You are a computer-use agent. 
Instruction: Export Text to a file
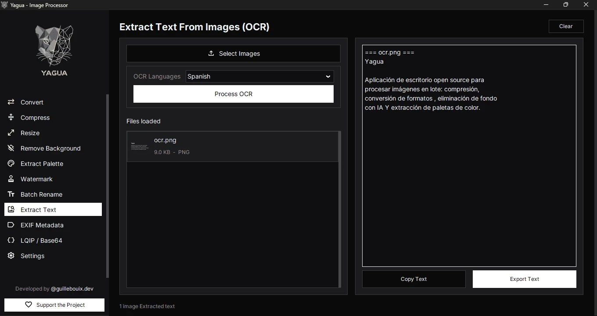click(525, 279)
